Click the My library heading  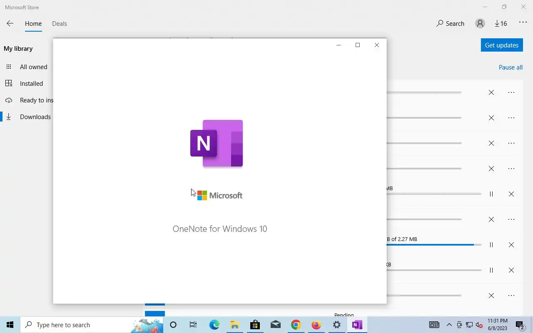[x=18, y=49]
